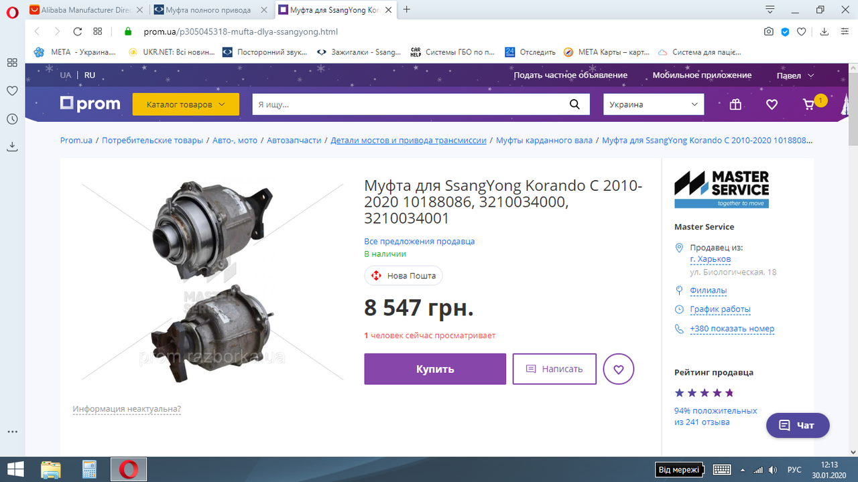
Task: Switch language to UA
Action: [65, 75]
